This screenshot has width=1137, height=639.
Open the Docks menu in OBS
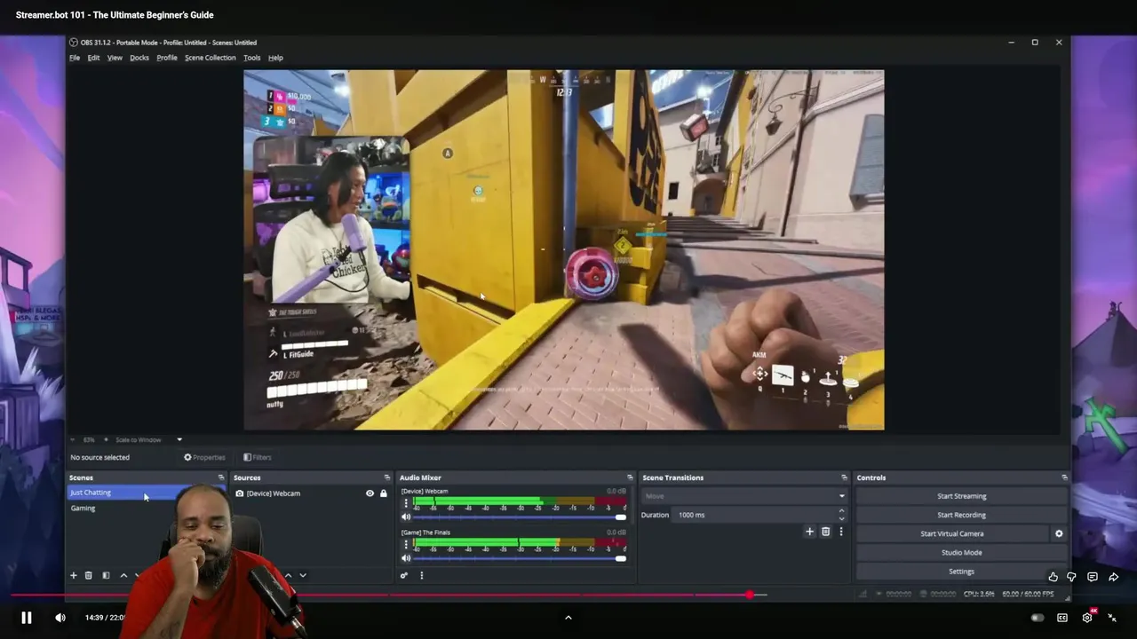[139, 58]
